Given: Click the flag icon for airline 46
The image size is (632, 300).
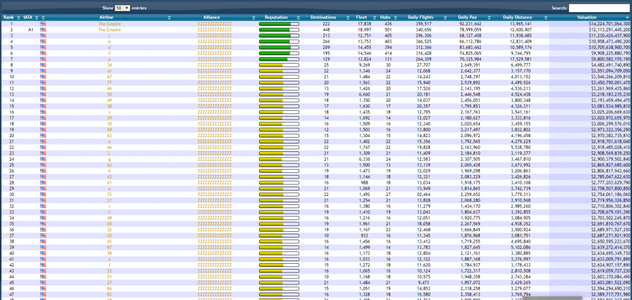Looking at the screenshot, I should click(x=43, y=88).
